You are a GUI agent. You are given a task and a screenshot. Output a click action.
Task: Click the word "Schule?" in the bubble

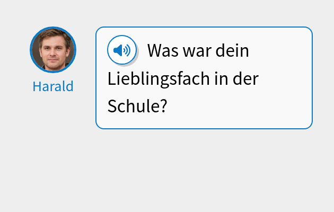(x=137, y=106)
